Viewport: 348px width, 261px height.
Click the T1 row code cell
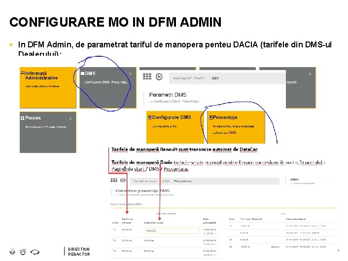tap(114, 230)
